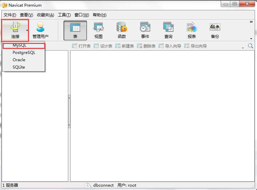Image resolution: width=257 pixels, height=190 pixels.
Task: Click the 打开表 open table button
Action: 81,46
